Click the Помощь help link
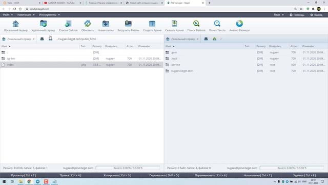This screenshot has width=328, height=185. pyautogui.click(x=297, y=15)
